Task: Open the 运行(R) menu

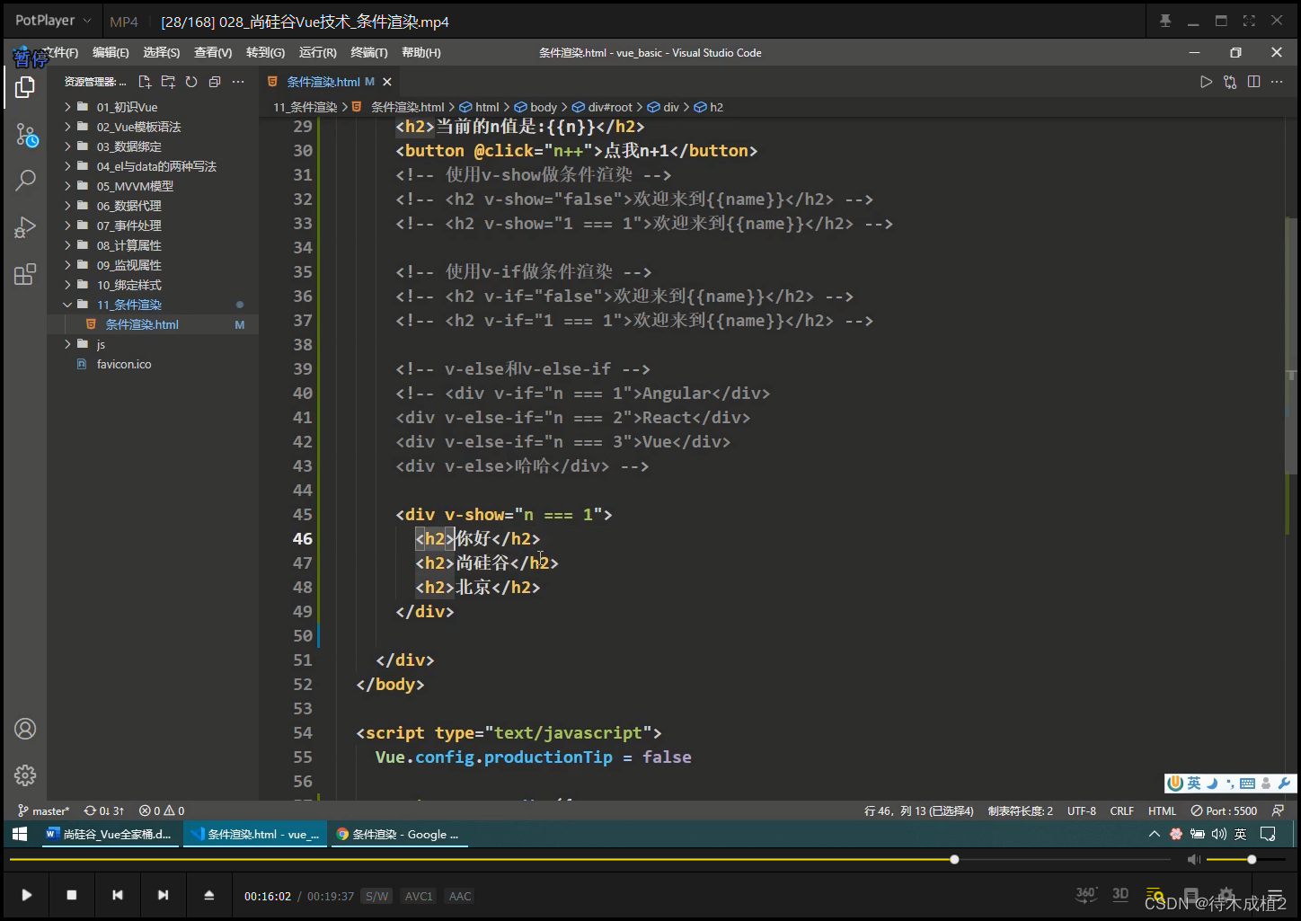Action: point(317,53)
